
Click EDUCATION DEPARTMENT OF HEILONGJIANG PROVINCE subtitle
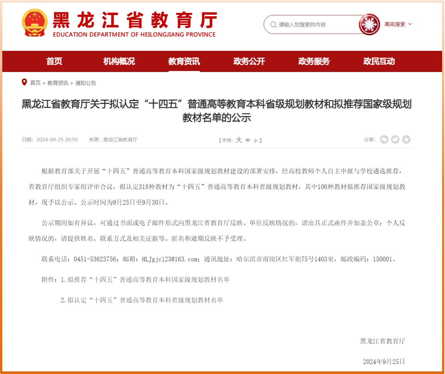(x=134, y=34)
